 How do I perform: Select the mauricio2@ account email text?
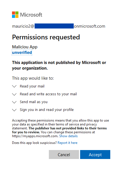pos(23,26)
